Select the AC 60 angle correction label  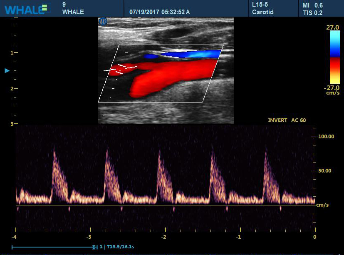[x=298, y=120]
